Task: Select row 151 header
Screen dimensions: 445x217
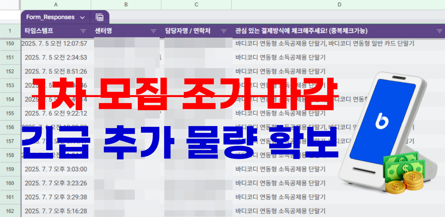Action: [x=10, y=57]
